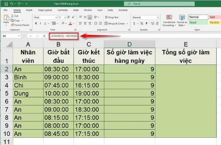Click the Orientation text angle icon
221x145 pixels.
[x=96, y=17]
